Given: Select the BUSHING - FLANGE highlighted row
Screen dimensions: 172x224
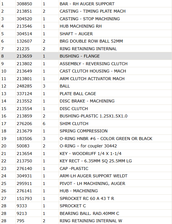Looking at the screenshot, I should (x=86, y=56).
